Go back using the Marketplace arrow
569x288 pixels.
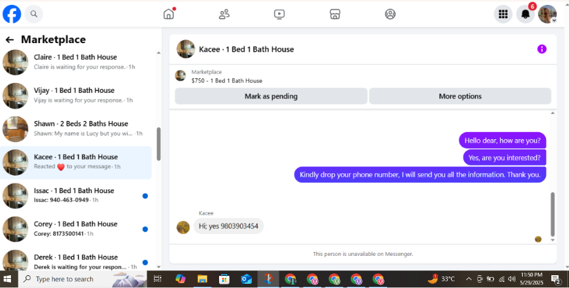(10, 40)
